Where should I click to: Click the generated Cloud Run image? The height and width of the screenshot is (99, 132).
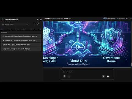point(87,44)
